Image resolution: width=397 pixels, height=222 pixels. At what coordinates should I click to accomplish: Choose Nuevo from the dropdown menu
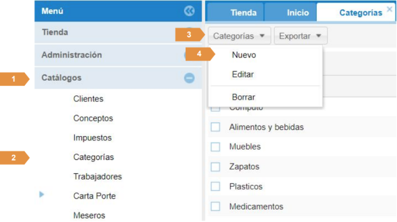244,55
